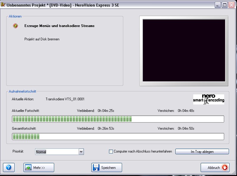This screenshot has width=237, height=176.
Task: Click the Gesamtfortschritt progress bar
Action: click(118, 137)
